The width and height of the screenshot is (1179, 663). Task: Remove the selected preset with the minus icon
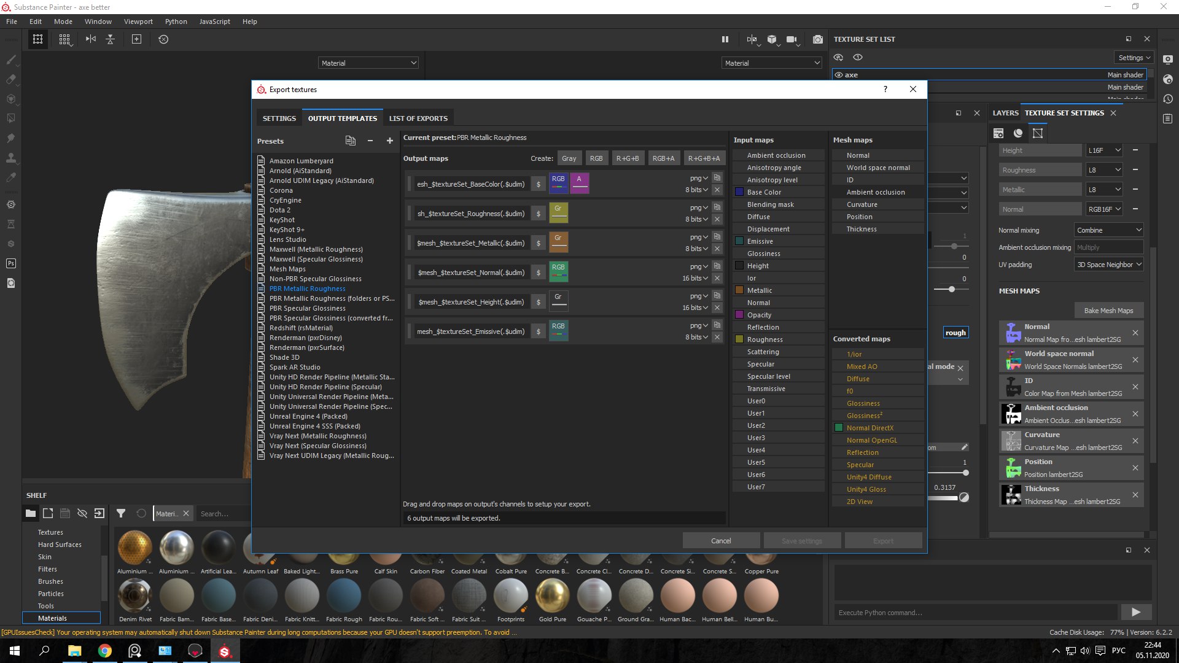tap(370, 141)
